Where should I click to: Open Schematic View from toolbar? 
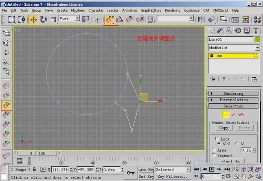pos(245,20)
